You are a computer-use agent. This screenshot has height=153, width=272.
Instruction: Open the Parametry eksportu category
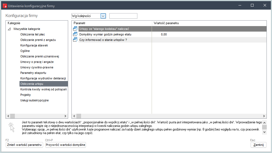point(33,73)
